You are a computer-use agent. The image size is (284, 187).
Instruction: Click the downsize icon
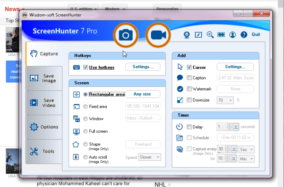pyautogui.click(x=180, y=100)
